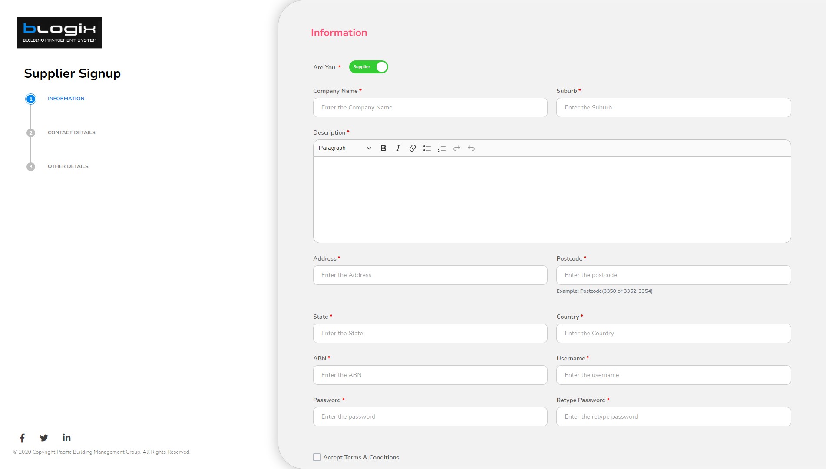Click inside the Company Name field
This screenshot has height=469, width=826.
pos(430,107)
